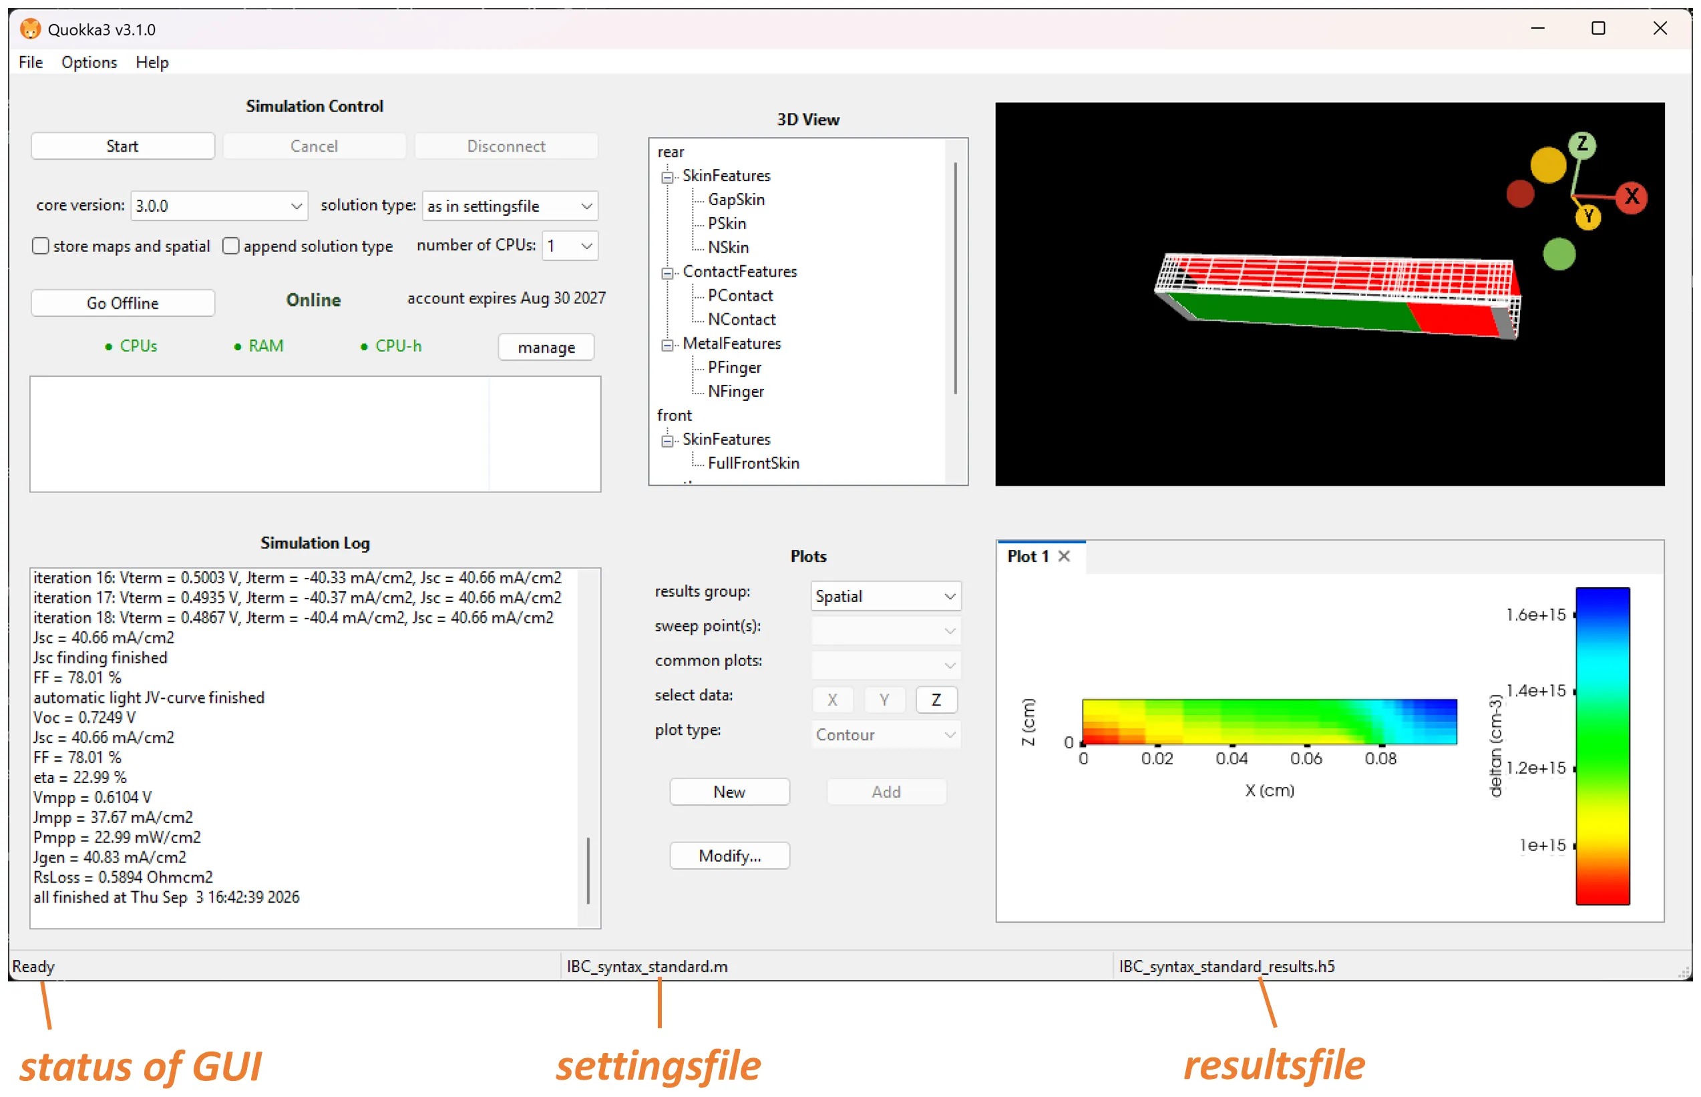The width and height of the screenshot is (1701, 1097).
Task: Open the sweep point(s) dropdown
Action: [x=886, y=631]
